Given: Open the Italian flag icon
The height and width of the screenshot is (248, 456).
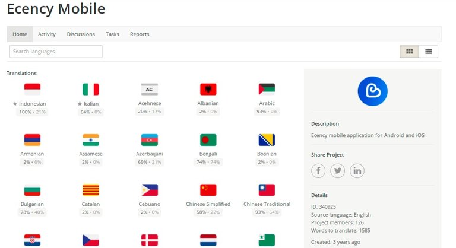Looking at the screenshot, I should pos(91,89).
